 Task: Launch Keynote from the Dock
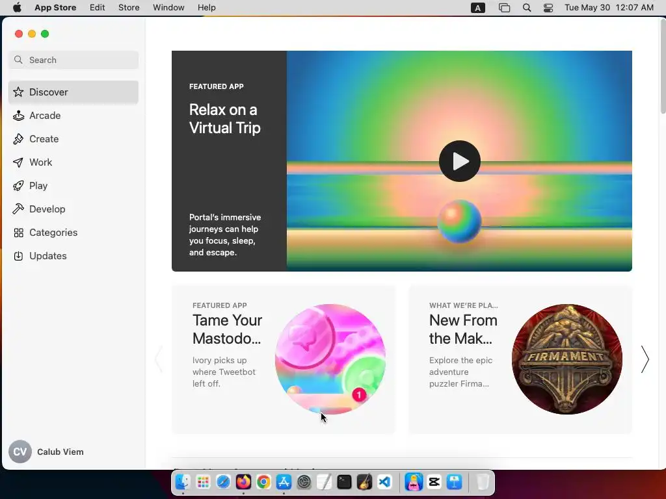coord(454,482)
